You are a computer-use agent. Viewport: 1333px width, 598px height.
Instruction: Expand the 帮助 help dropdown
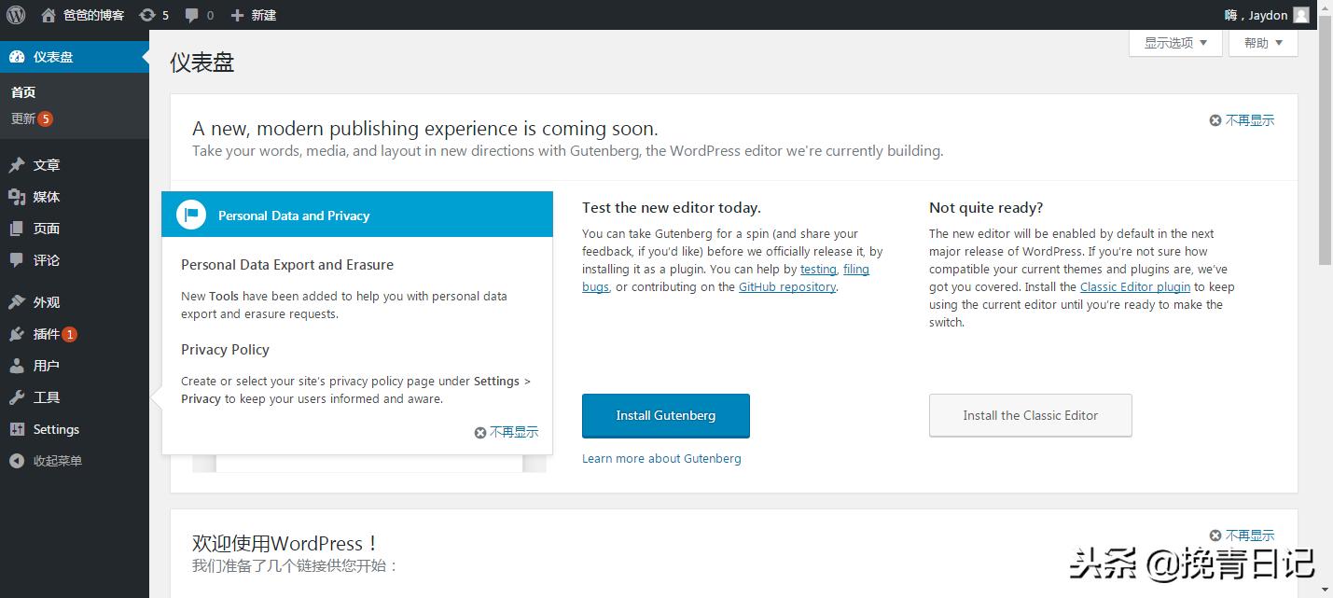[x=1263, y=43]
